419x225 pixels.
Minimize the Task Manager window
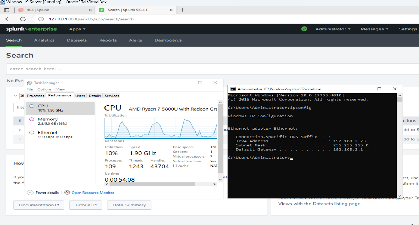pyautogui.click(x=185, y=83)
